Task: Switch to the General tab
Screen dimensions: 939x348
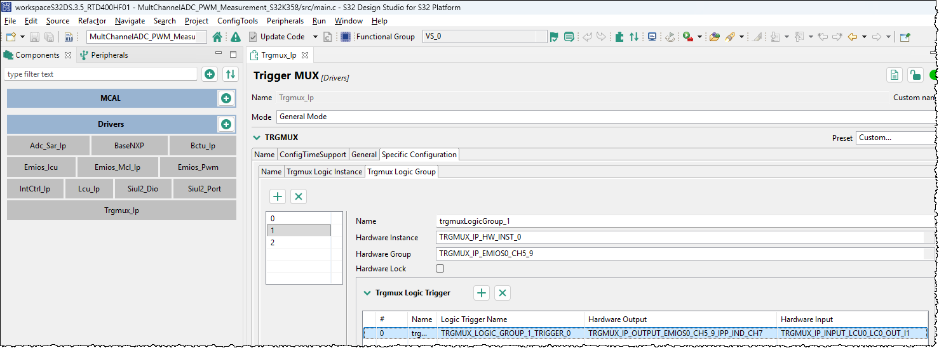Action: [x=364, y=155]
